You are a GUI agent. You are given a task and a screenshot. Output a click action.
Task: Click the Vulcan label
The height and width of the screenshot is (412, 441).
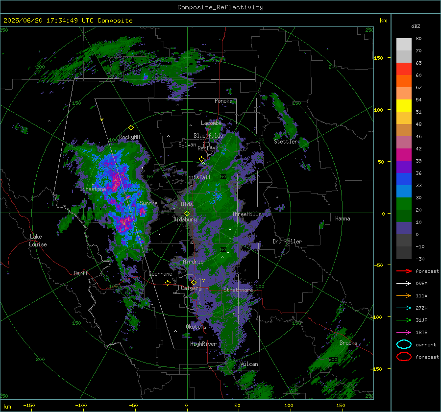click(x=249, y=364)
